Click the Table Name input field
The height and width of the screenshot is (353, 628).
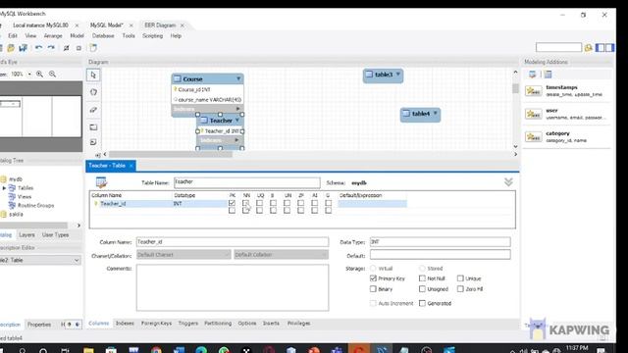(246, 182)
